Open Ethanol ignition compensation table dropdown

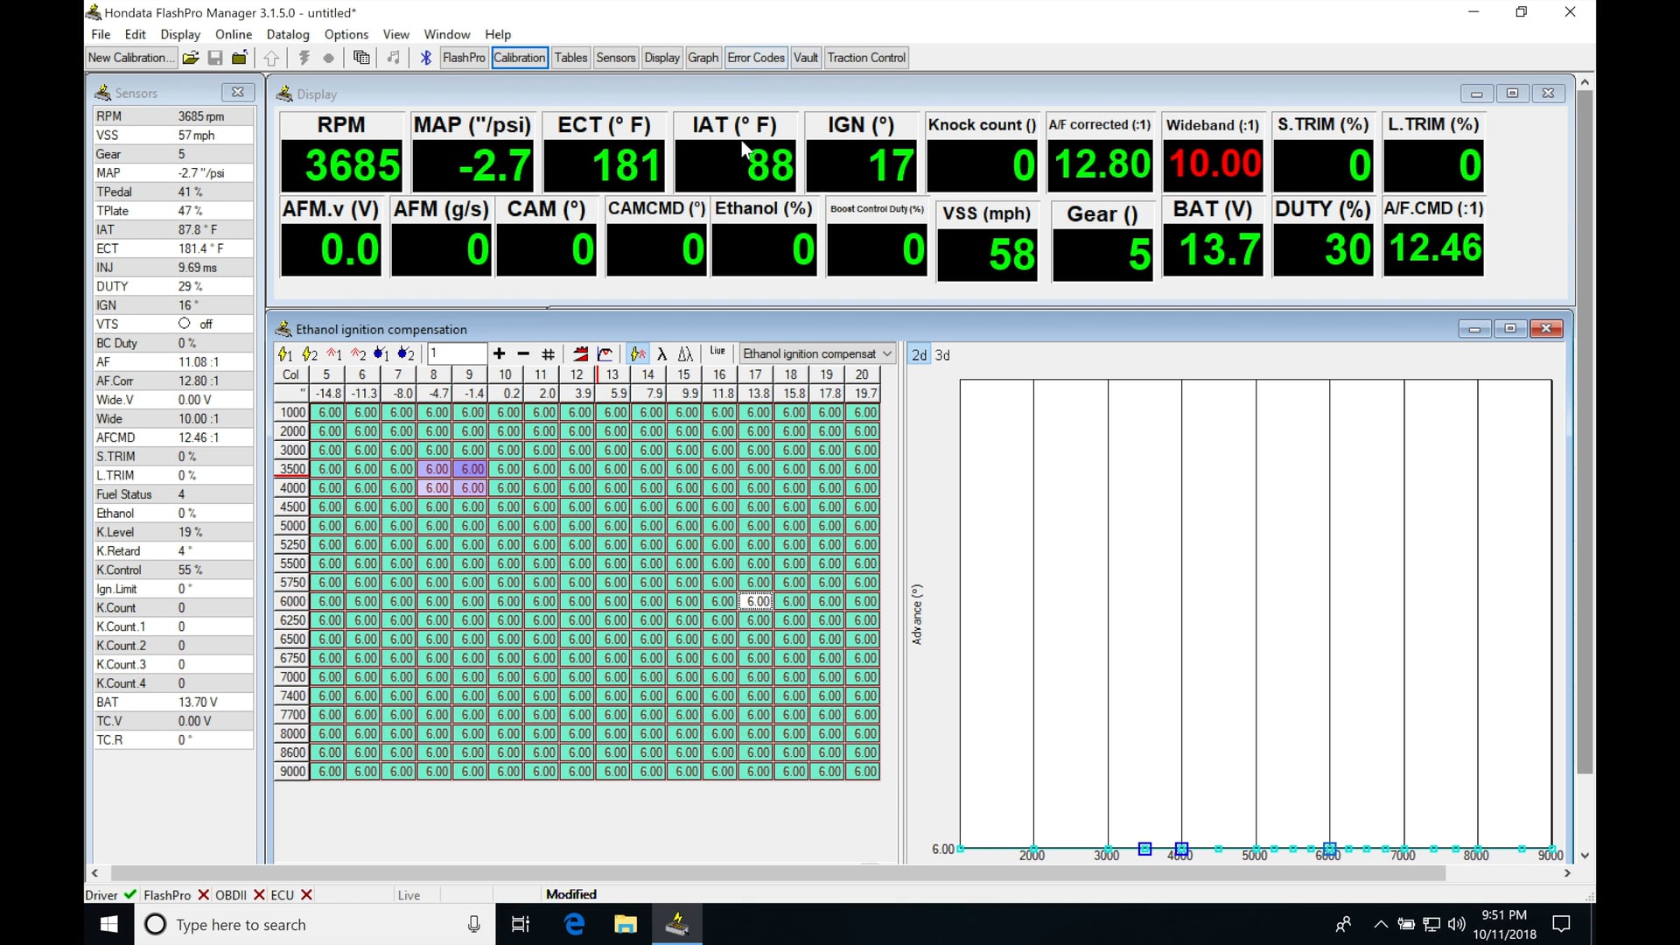(887, 353)
